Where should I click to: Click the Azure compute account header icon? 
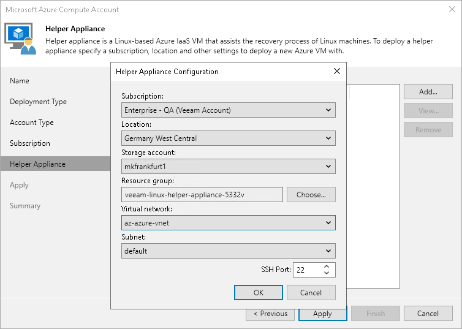tap(20, 39)
